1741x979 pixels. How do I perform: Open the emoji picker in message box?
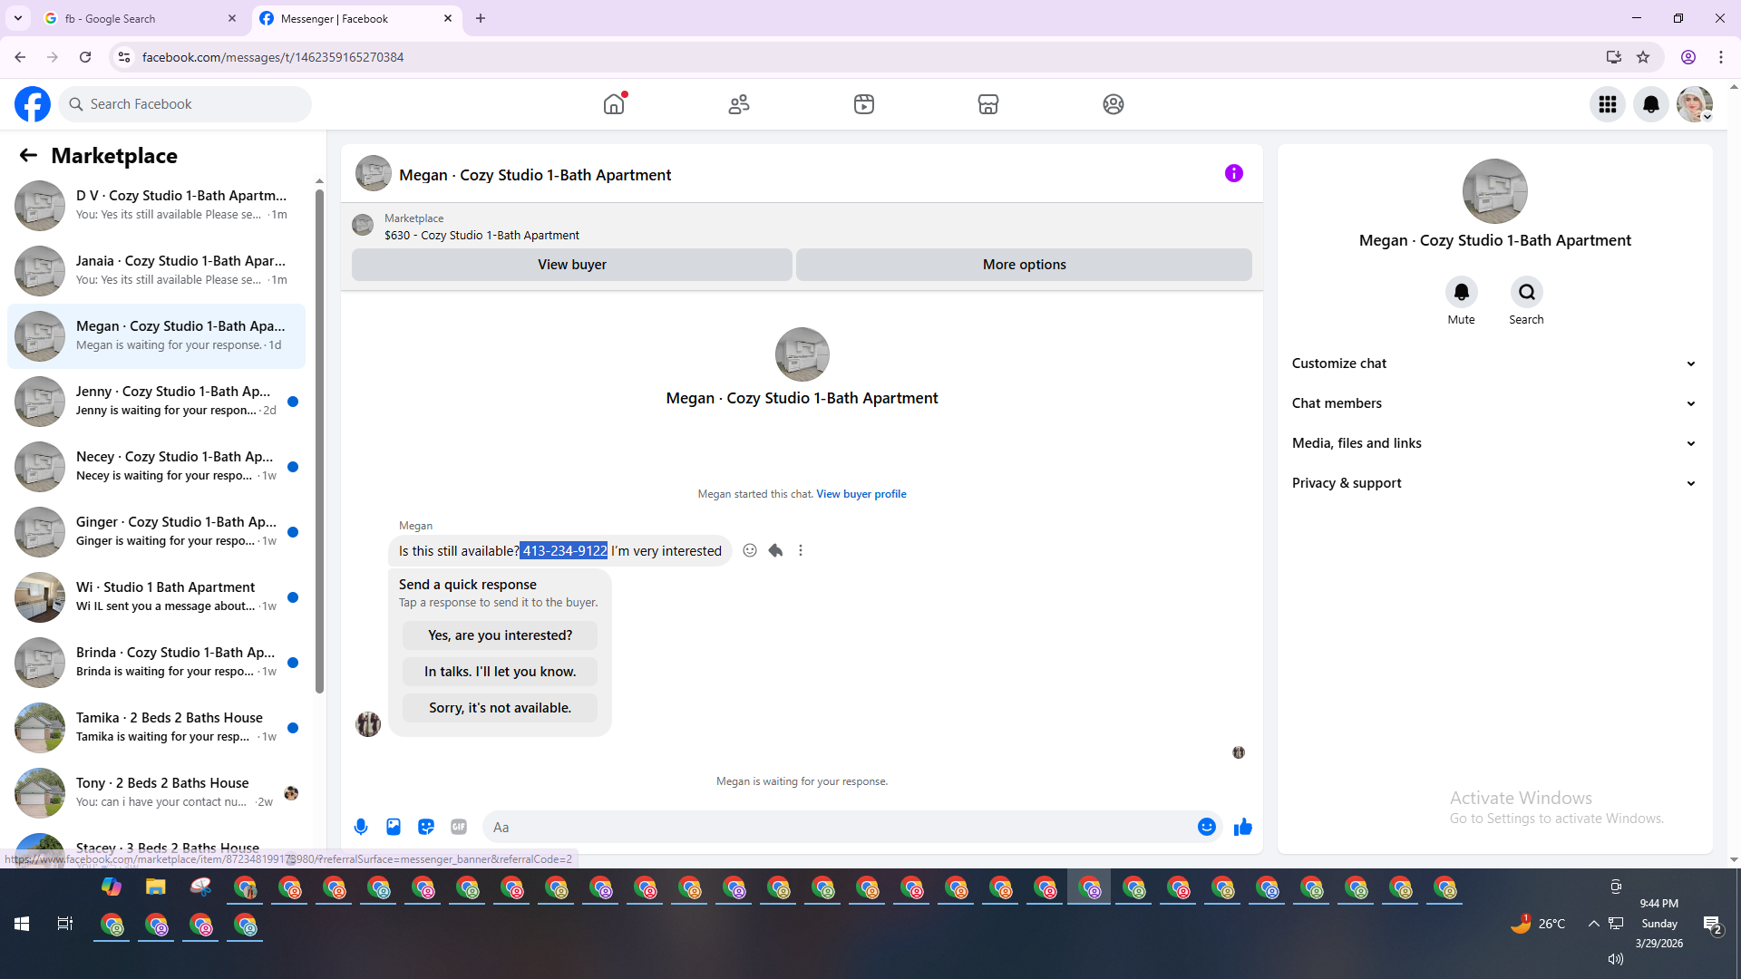[1207, 827]
